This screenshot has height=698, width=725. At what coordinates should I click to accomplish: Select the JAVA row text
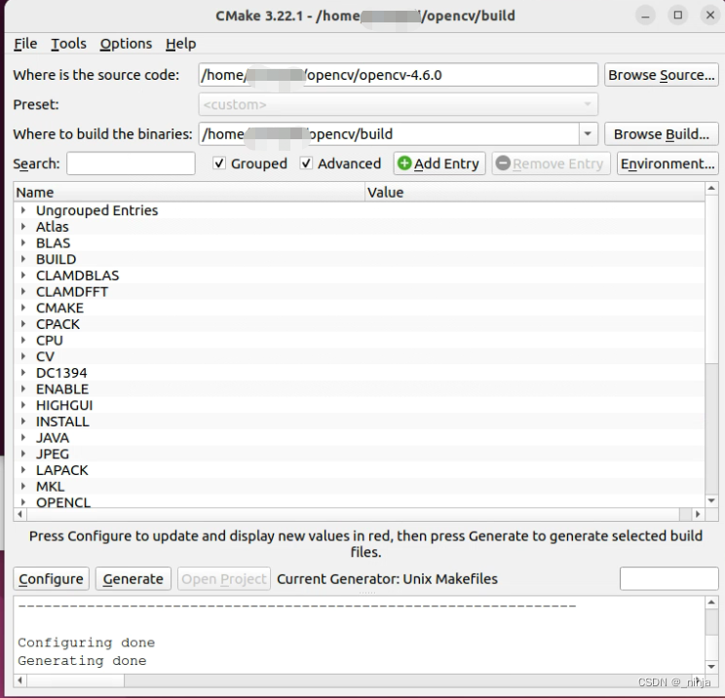click(x=53, y=437)
